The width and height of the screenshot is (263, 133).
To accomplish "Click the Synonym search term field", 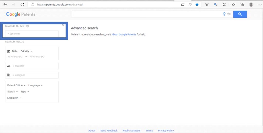I will 32,34.
